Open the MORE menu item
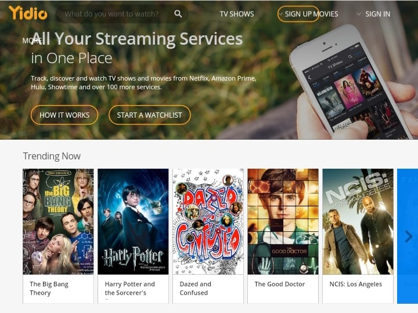 click(x=32, y=41)
